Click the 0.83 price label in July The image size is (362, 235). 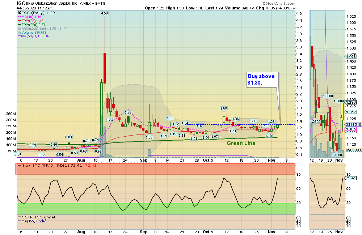[x=68, y=137]
